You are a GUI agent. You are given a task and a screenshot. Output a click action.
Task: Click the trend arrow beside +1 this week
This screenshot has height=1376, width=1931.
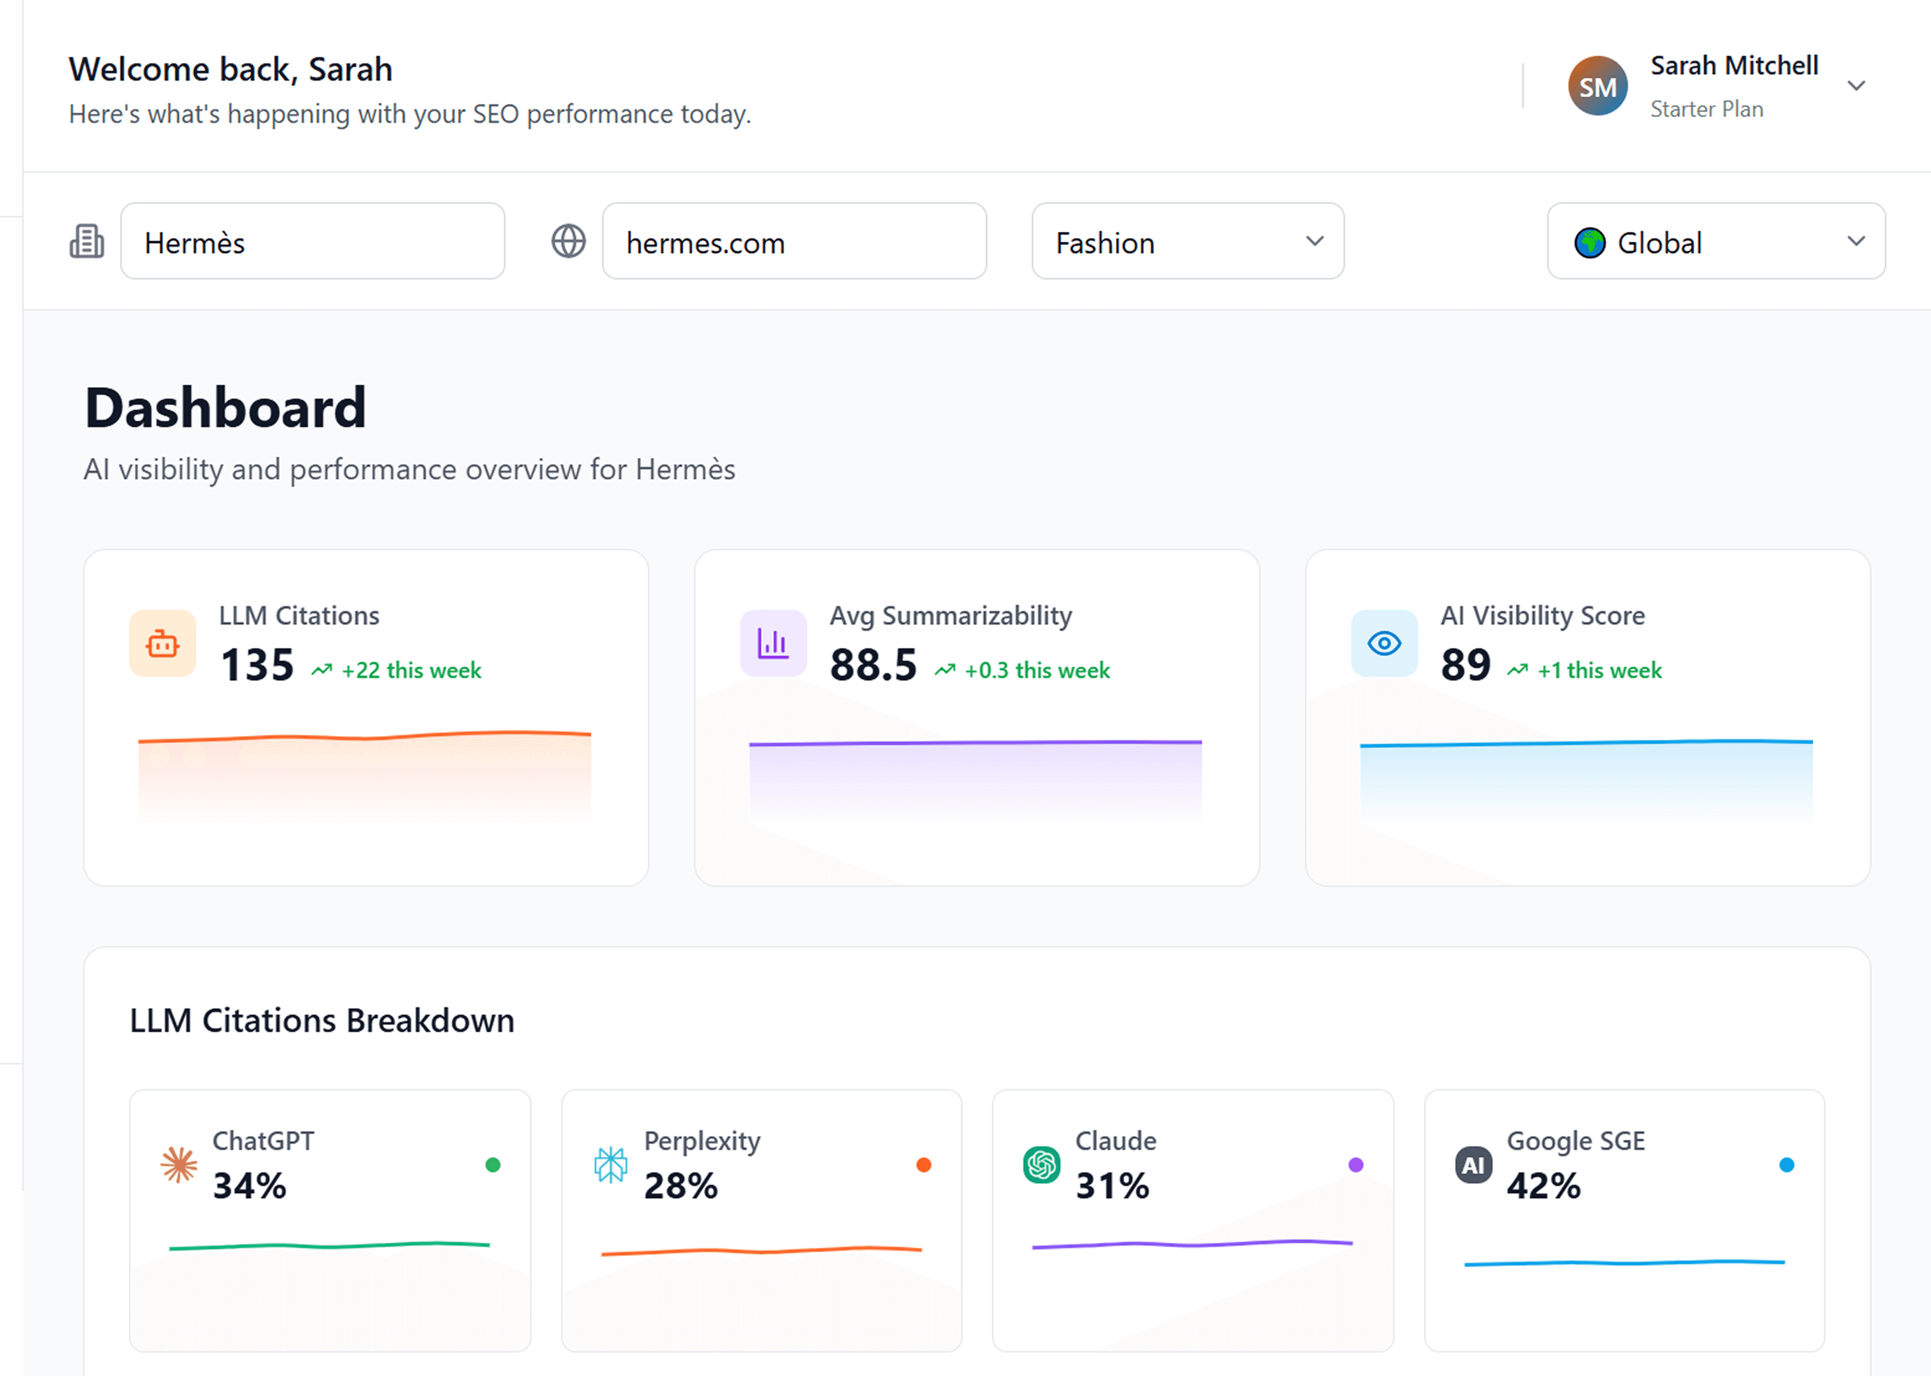[1518, 670]
